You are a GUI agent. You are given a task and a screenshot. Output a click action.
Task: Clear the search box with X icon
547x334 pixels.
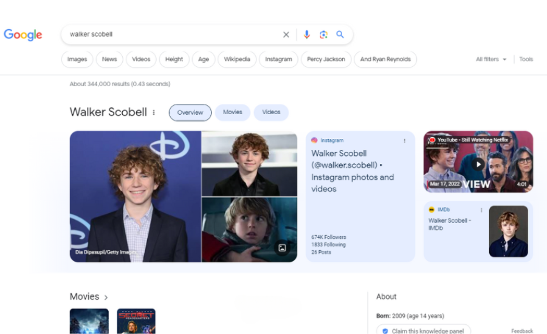click(x=286, y=35)
